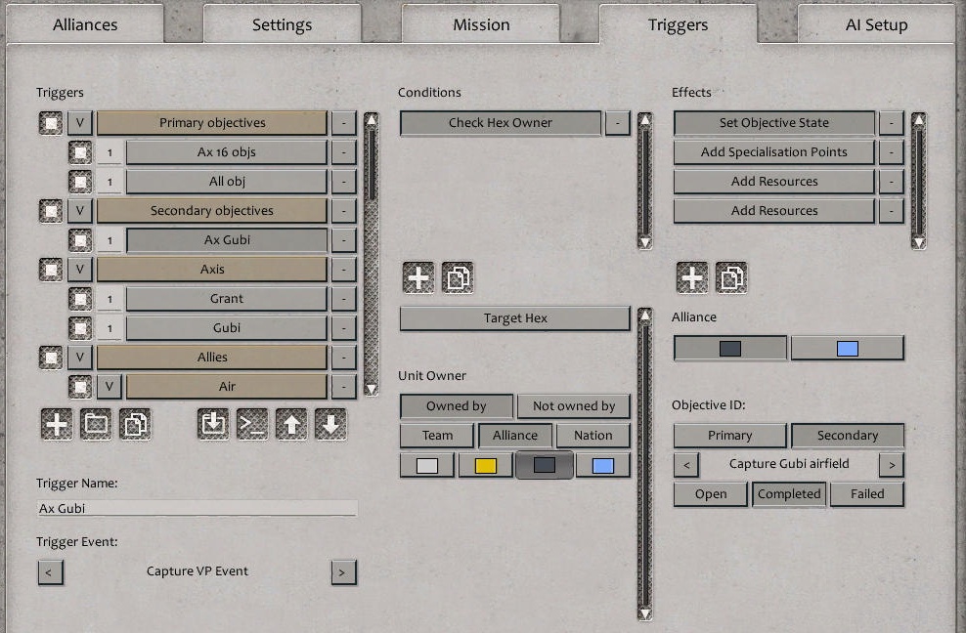
Task: Collapse the Primary objectives group
Action: (80, 123)
